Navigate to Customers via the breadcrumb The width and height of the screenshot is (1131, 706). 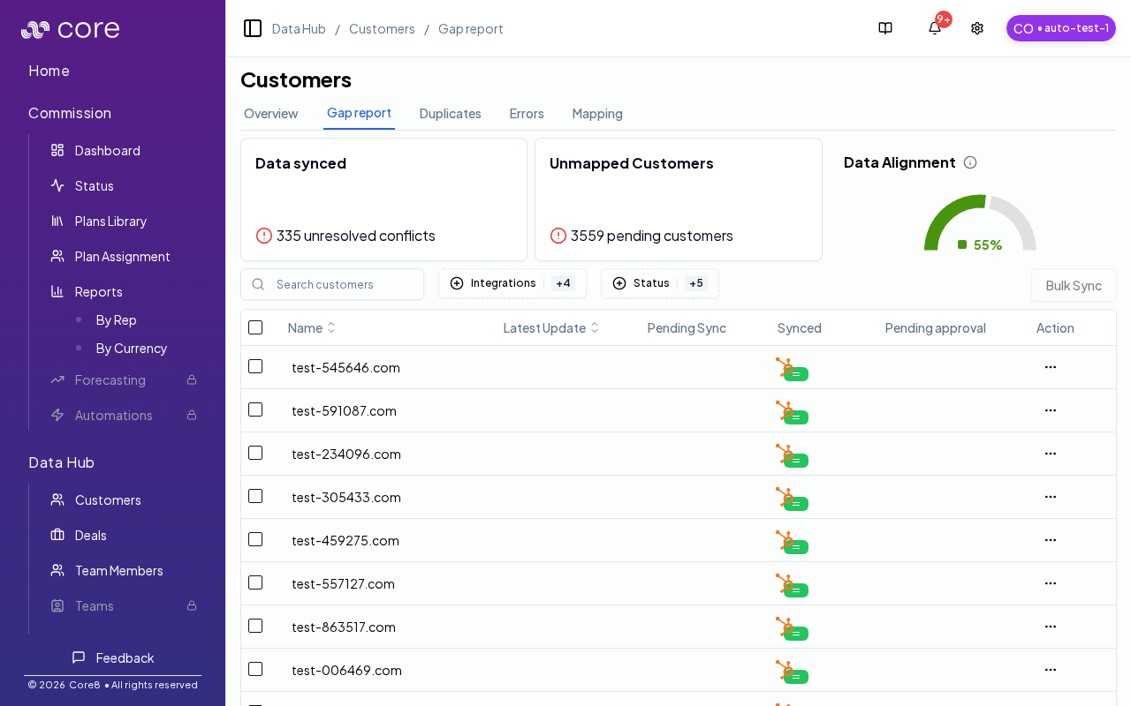(x=382, y=28)
